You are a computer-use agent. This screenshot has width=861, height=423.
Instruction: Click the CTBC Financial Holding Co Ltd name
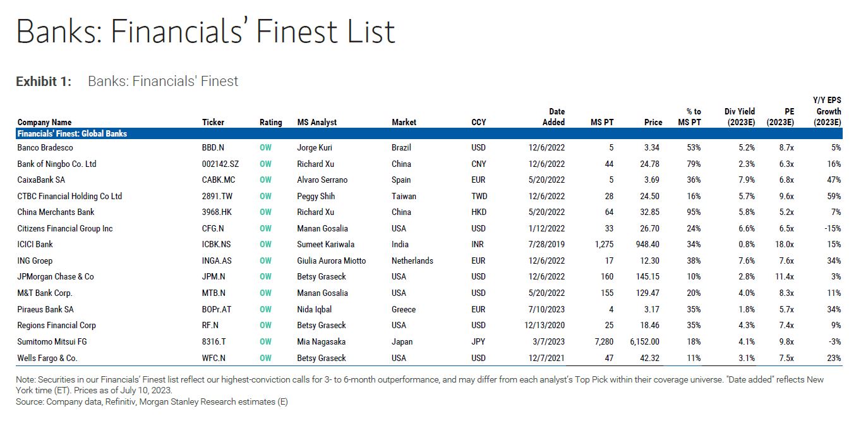point(69,197)
